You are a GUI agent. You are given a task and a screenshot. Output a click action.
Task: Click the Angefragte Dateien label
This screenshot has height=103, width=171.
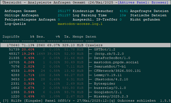149,11
